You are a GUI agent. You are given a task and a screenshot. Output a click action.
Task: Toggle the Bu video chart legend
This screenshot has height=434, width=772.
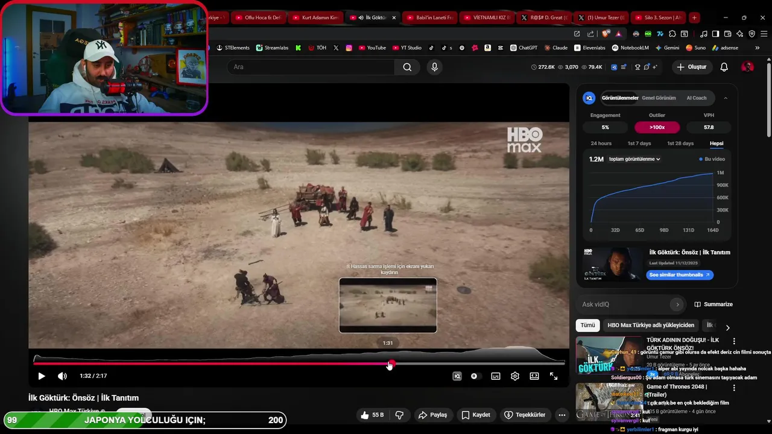[x=712, y=159]
